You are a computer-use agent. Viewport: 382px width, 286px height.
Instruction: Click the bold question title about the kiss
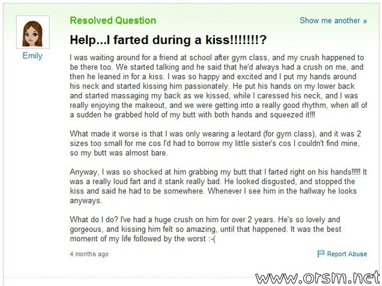(168, 40)
